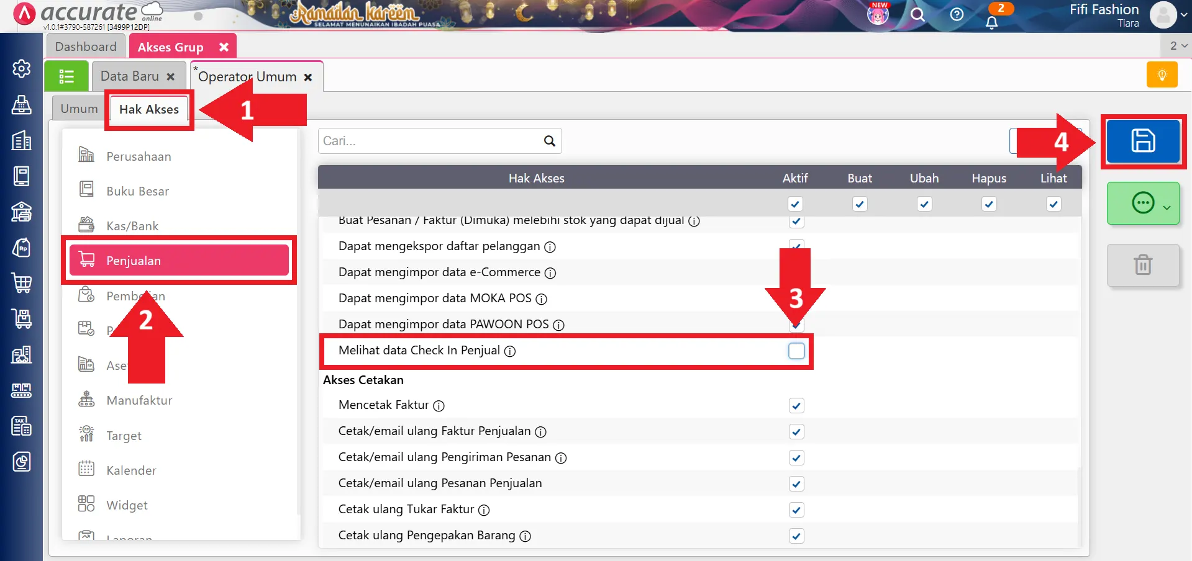This screenshot has height=561, width=1192.
Task: Click the trash delete button
Action: pyautogui.click(x=1142, y=265)
